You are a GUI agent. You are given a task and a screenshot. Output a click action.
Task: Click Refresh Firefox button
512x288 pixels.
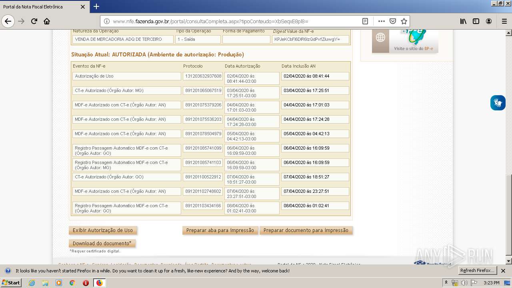478,270
